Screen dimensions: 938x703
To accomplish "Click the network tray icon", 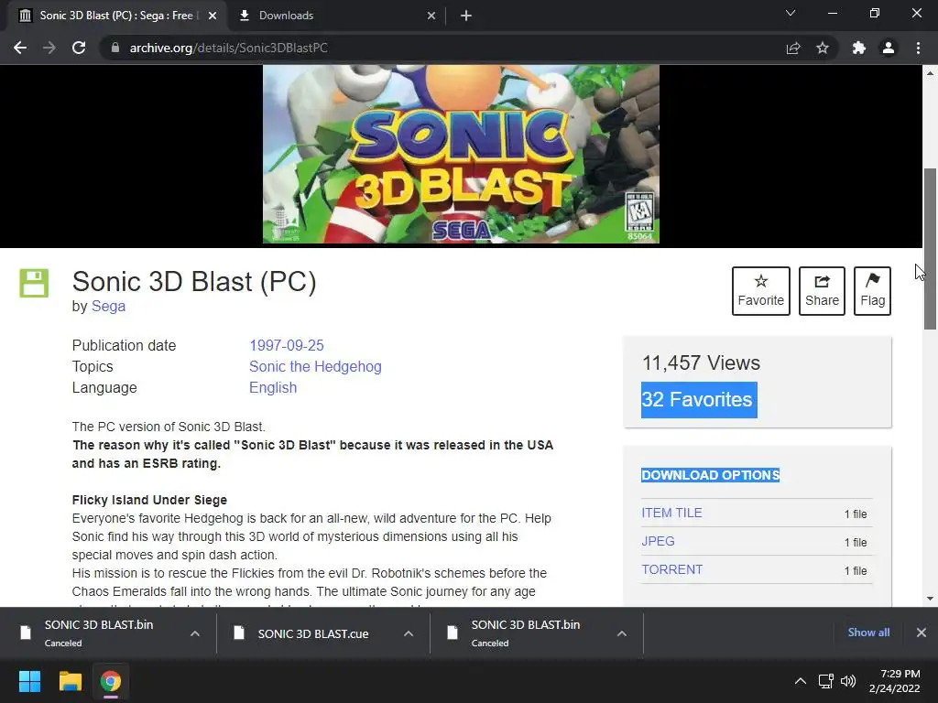I will coord(826,681).
